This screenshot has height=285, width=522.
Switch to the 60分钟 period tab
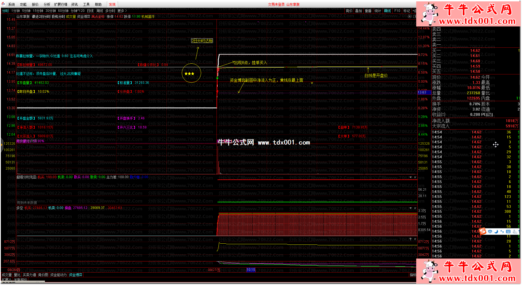coord(63,11)
